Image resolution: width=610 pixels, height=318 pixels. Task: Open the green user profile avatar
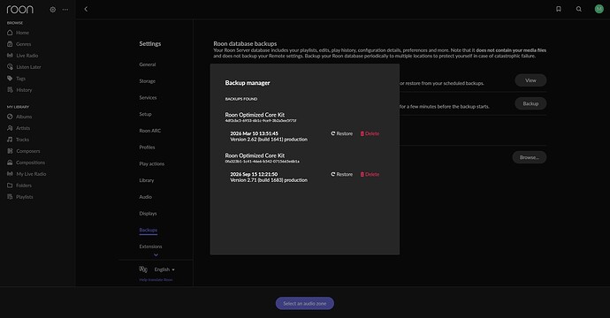click(x=599, y=9)
